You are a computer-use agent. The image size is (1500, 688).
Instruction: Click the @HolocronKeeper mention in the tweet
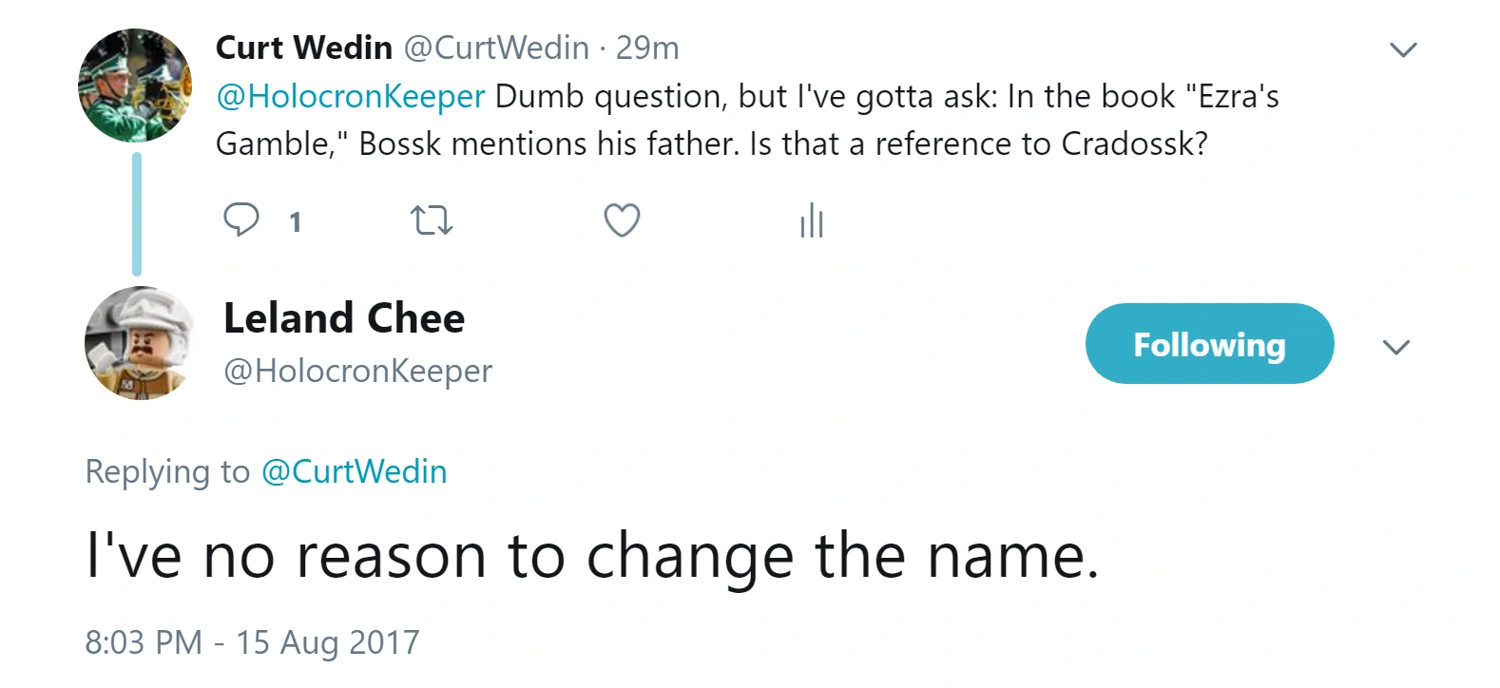click(351, 96)
